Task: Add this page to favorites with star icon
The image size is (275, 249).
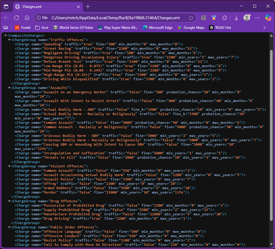Action: click(x=191, y=18)
